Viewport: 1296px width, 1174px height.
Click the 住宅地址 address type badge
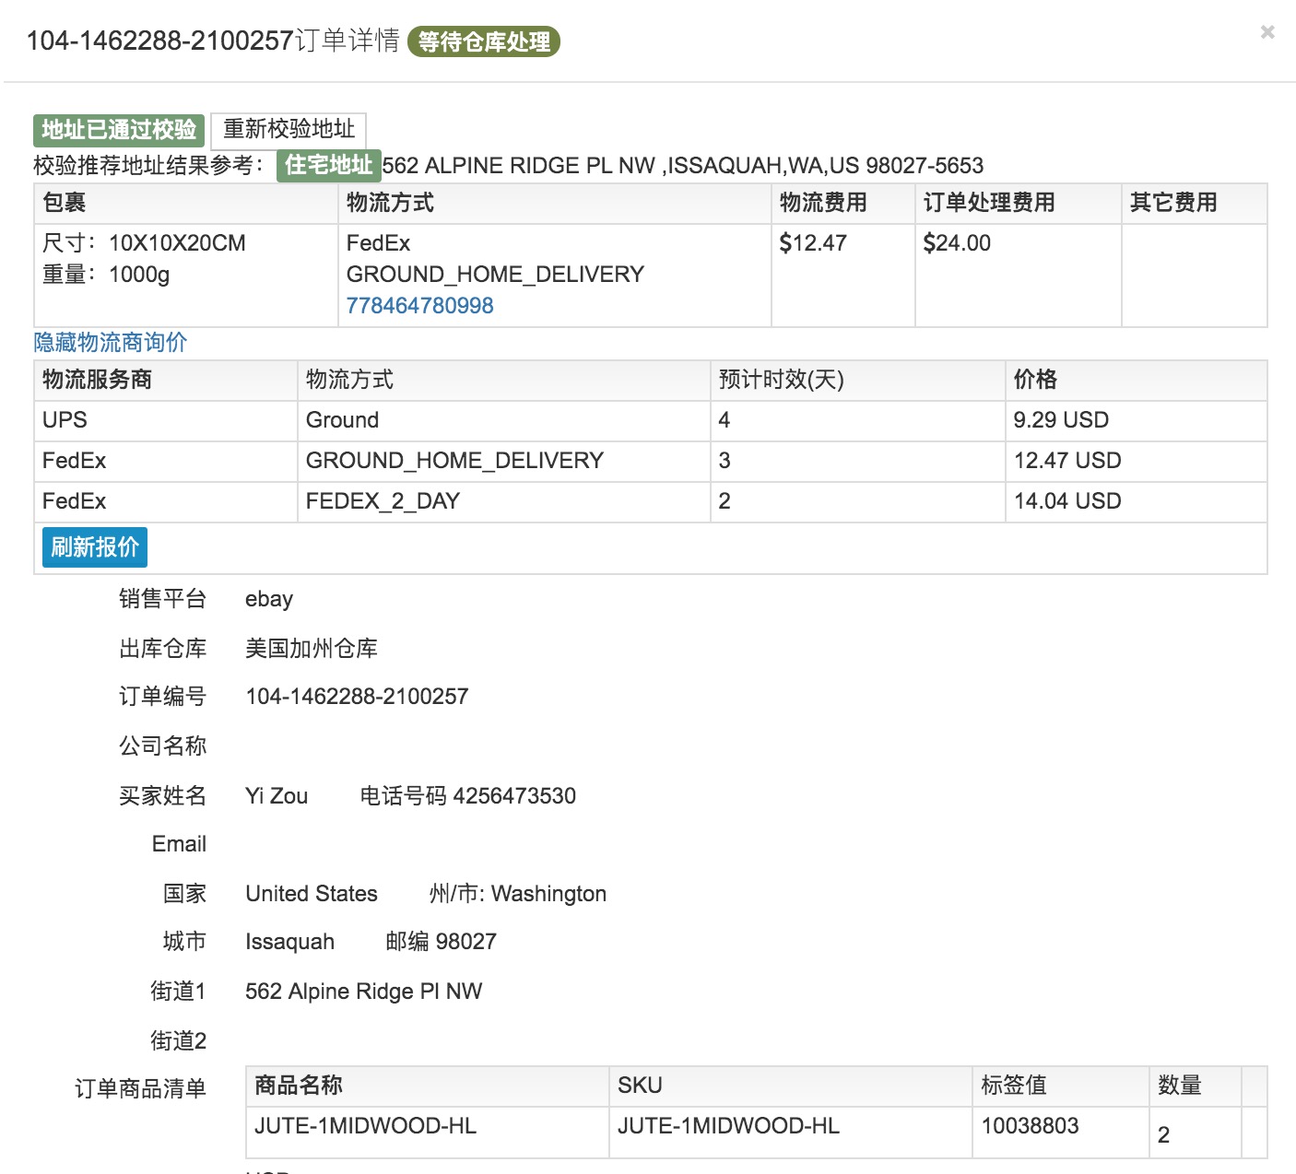328,165
